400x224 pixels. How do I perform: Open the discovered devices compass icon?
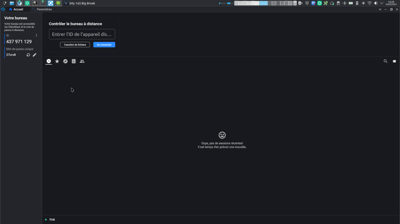pyautogui.click(x=65, y=61)
